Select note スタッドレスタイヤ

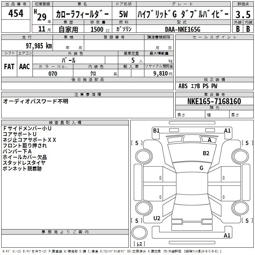24,163
